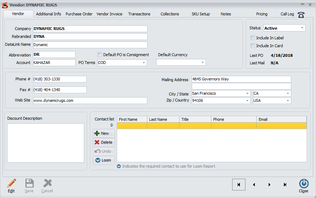Click the app icon in title bar
This screenshot has width=316, height=198.
[5, 5]
